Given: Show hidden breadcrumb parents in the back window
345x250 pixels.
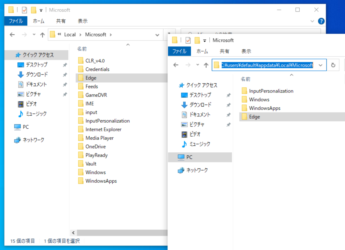Looking at the screenshot, I should (x=59, y=34).
